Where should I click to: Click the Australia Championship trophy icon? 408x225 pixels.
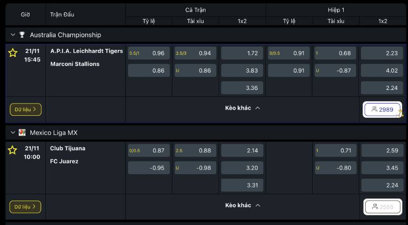22,35
